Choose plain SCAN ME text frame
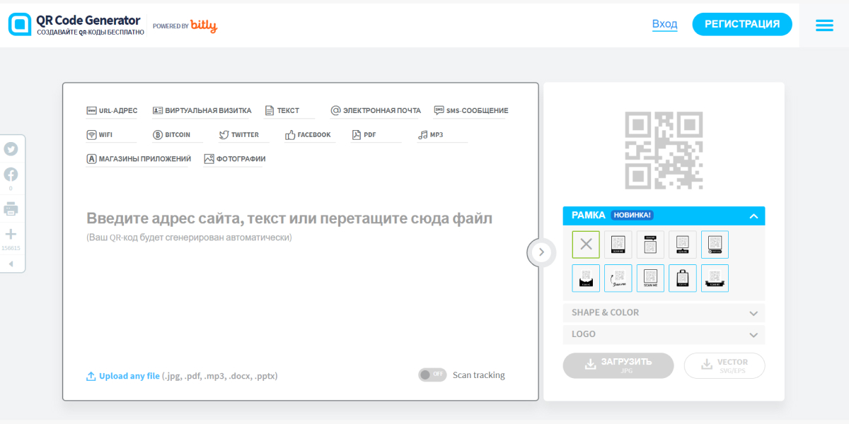Viewport: 849px width, 424px height. 651,278
